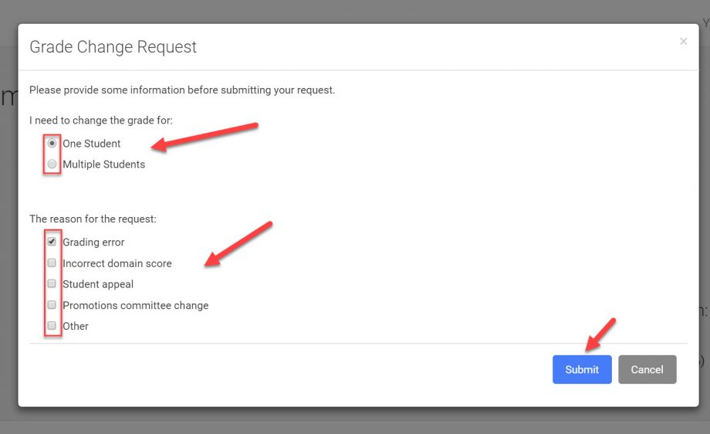Mark the Other reason checkbox
Viewport: 710px width, 434px height.
(x=52, y=325)
